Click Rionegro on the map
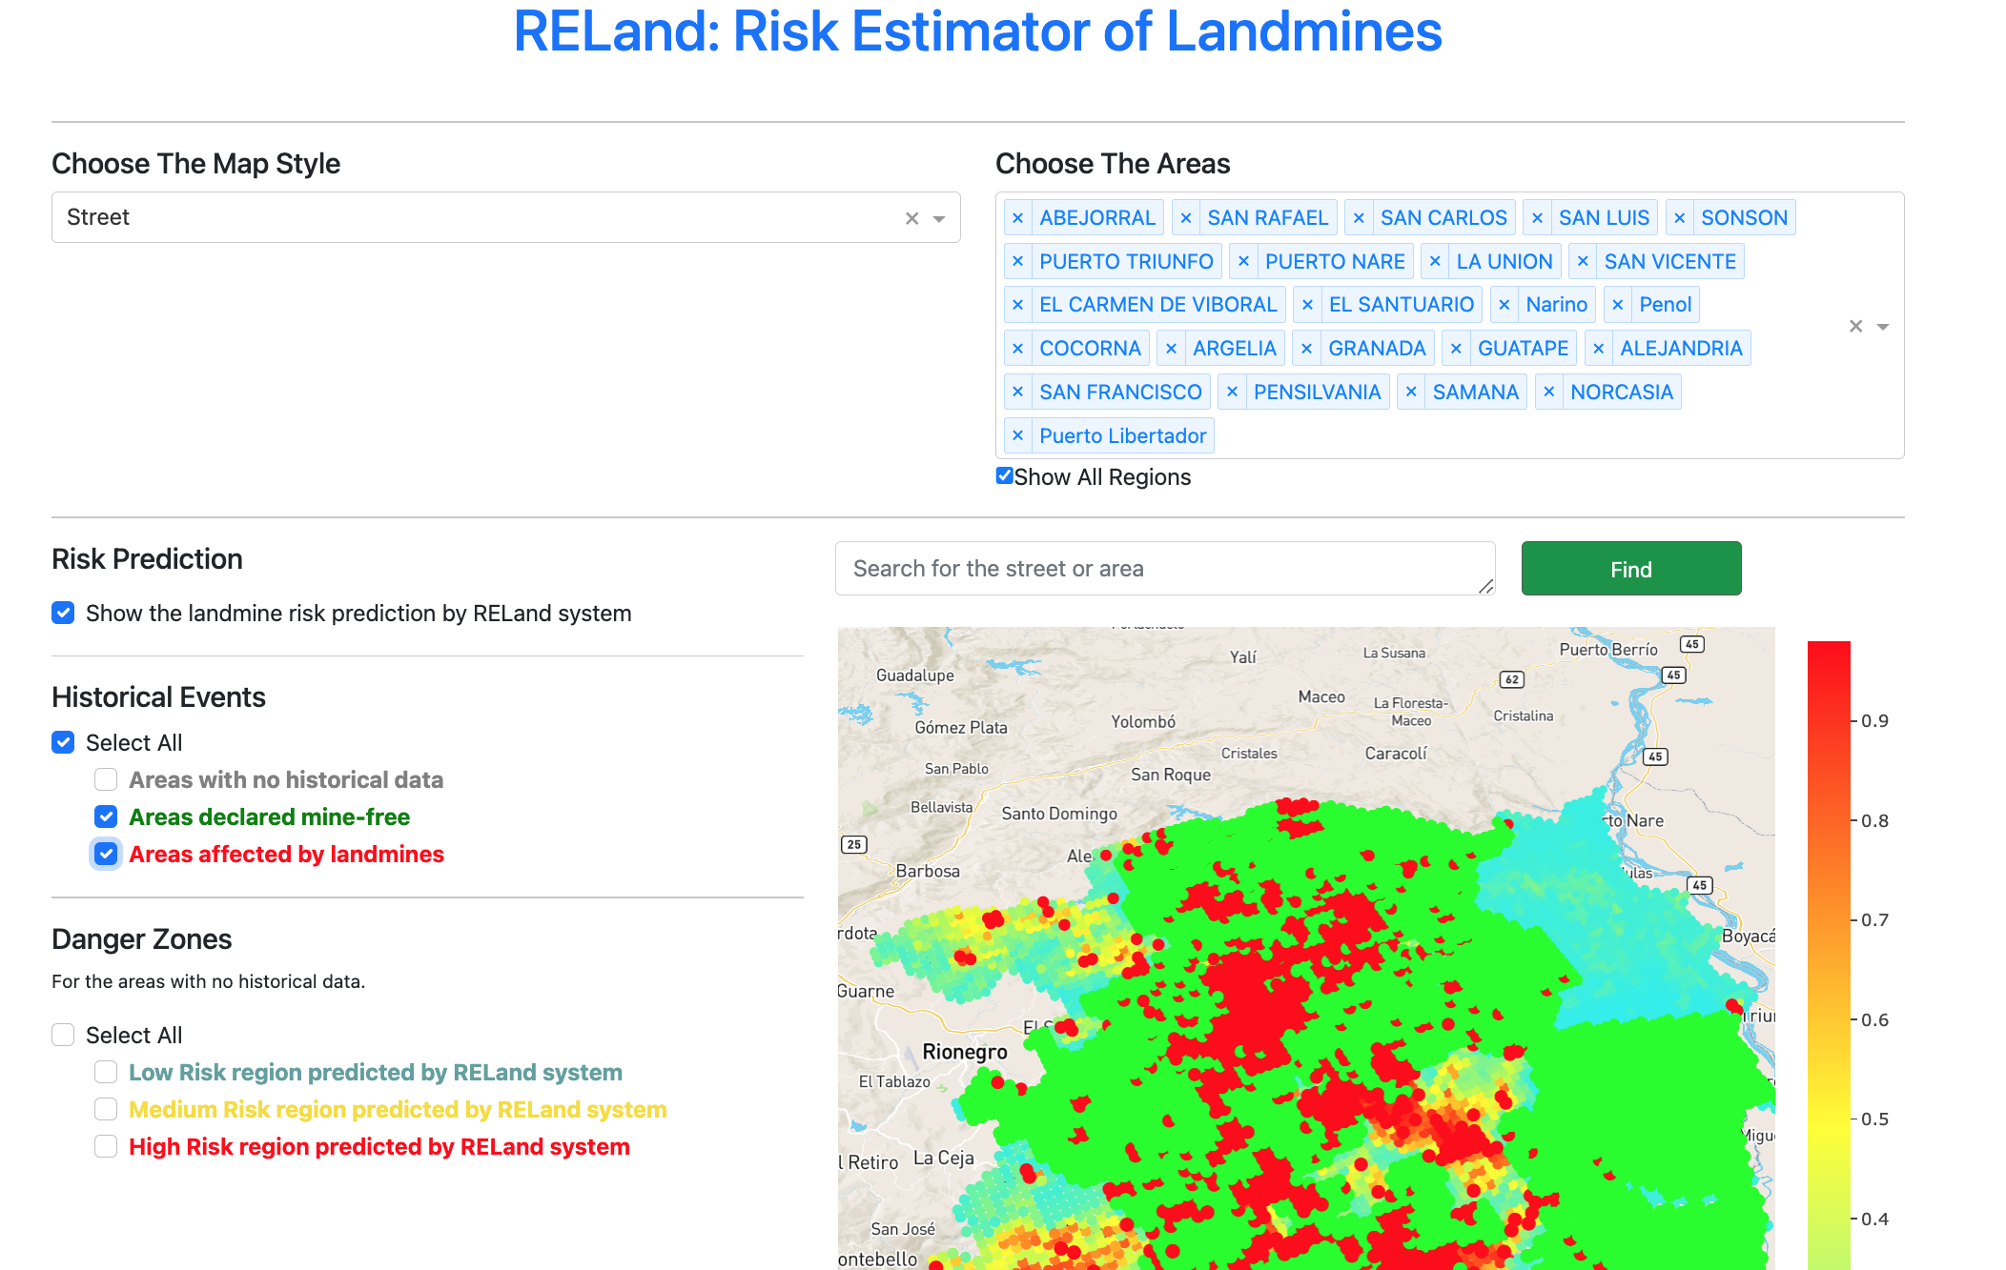Screen dimensions: 2006x1270 pyautogui.click(x=964, y=1052)
